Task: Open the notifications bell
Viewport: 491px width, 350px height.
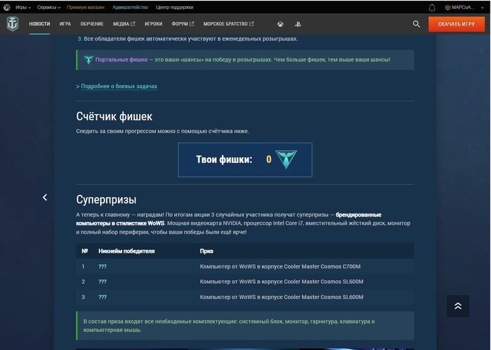Action: 432,7
